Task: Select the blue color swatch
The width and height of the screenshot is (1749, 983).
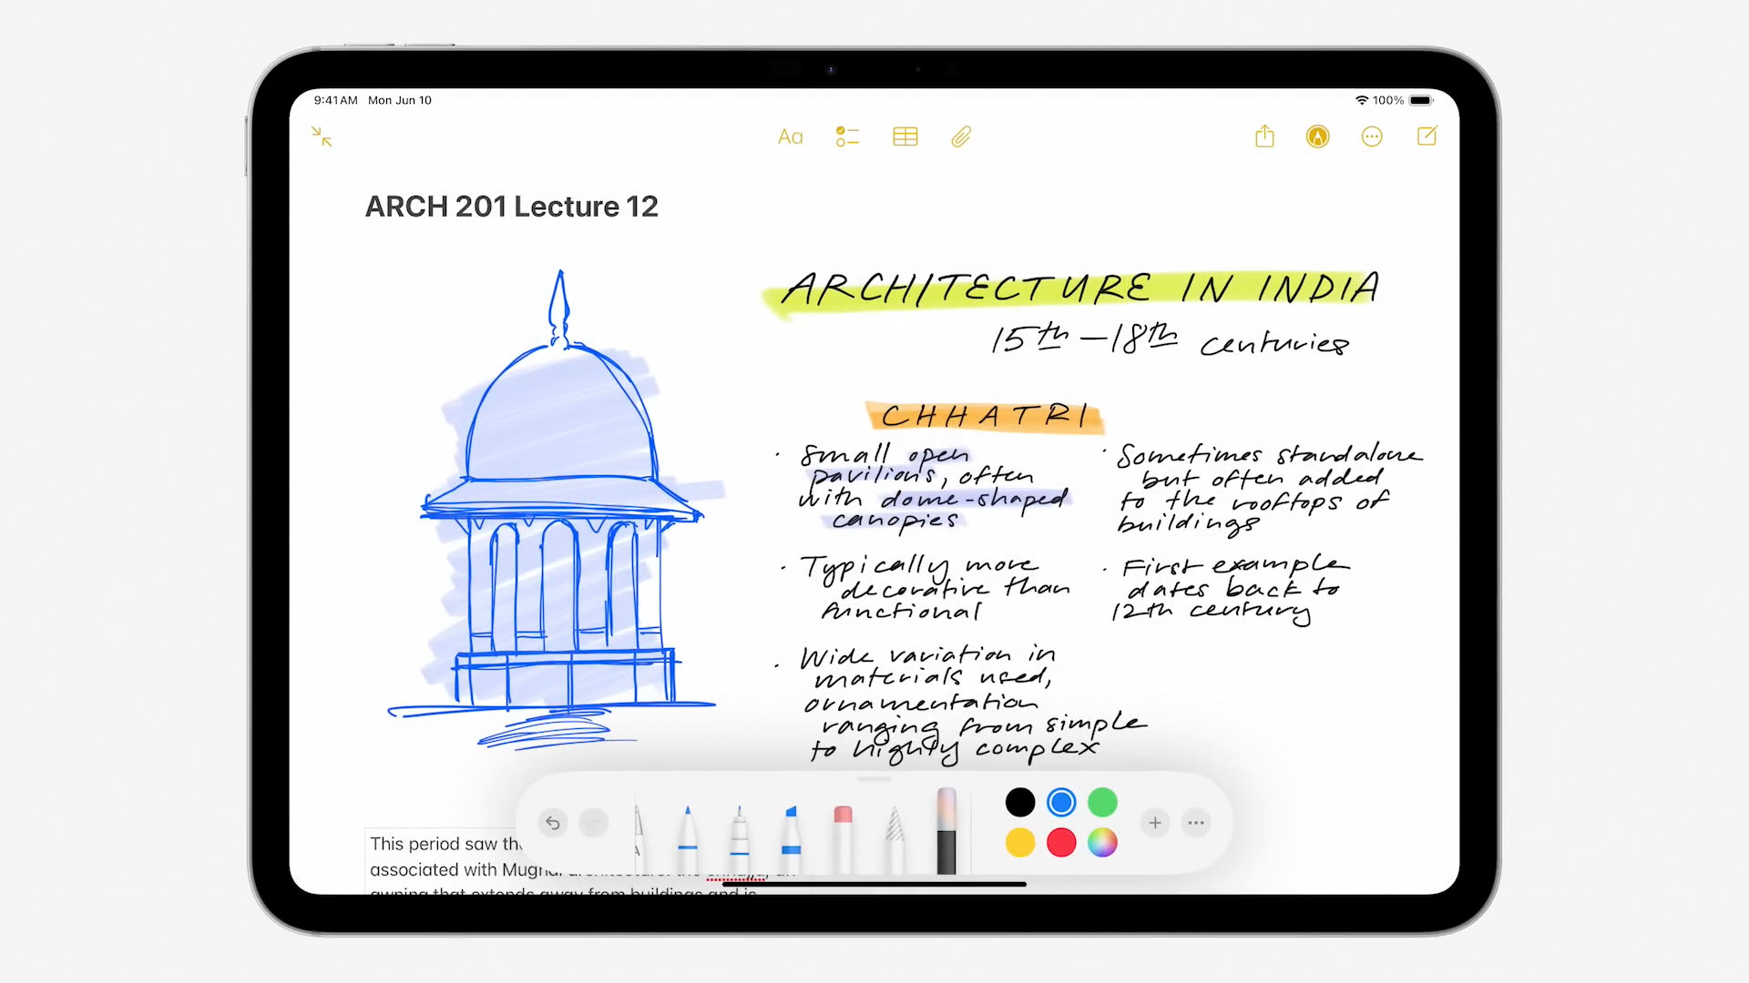Action: tap(1060, 802)
